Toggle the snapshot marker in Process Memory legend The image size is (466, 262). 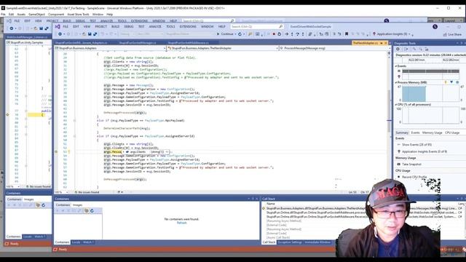pyautogui.click(x=451, y=82)
